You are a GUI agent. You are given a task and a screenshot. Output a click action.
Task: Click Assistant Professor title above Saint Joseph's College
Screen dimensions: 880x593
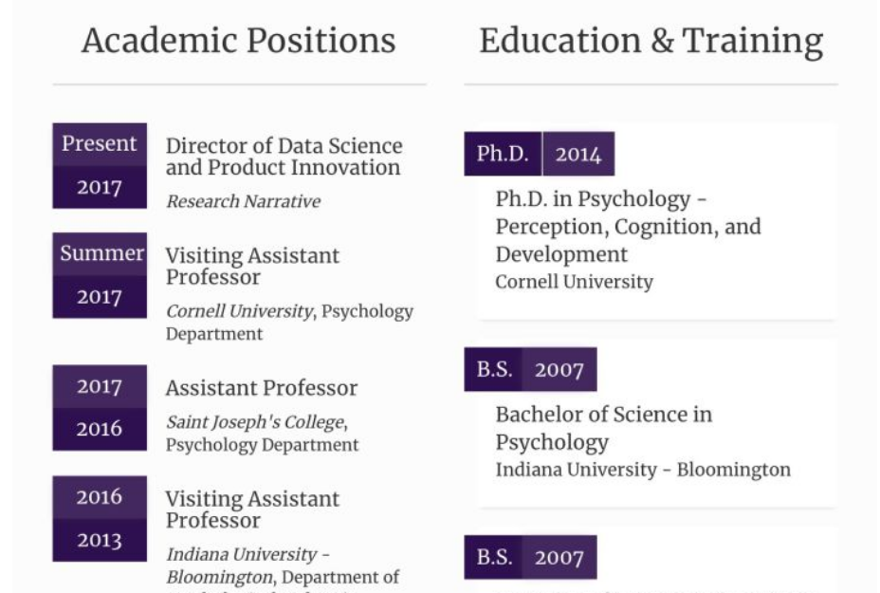click(261, 388)
